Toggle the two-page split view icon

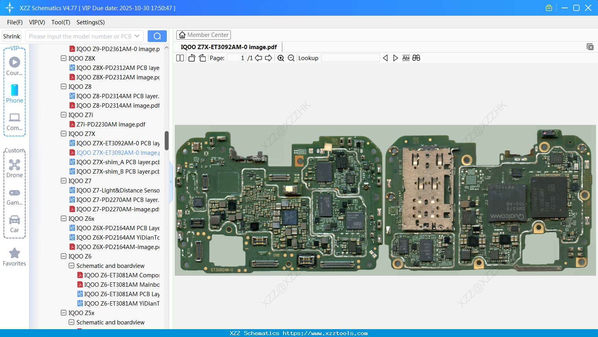coord(180,58)
